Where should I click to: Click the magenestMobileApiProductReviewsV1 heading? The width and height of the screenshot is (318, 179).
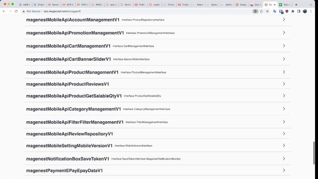click(68, 84)
